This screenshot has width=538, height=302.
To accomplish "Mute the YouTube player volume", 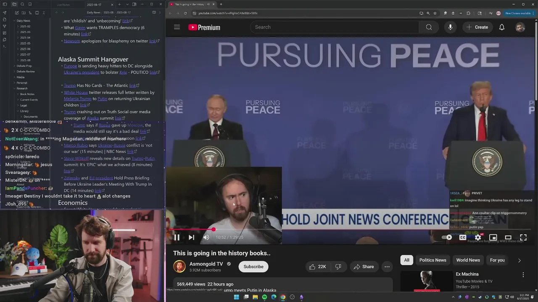I will [x=206, y=237].
